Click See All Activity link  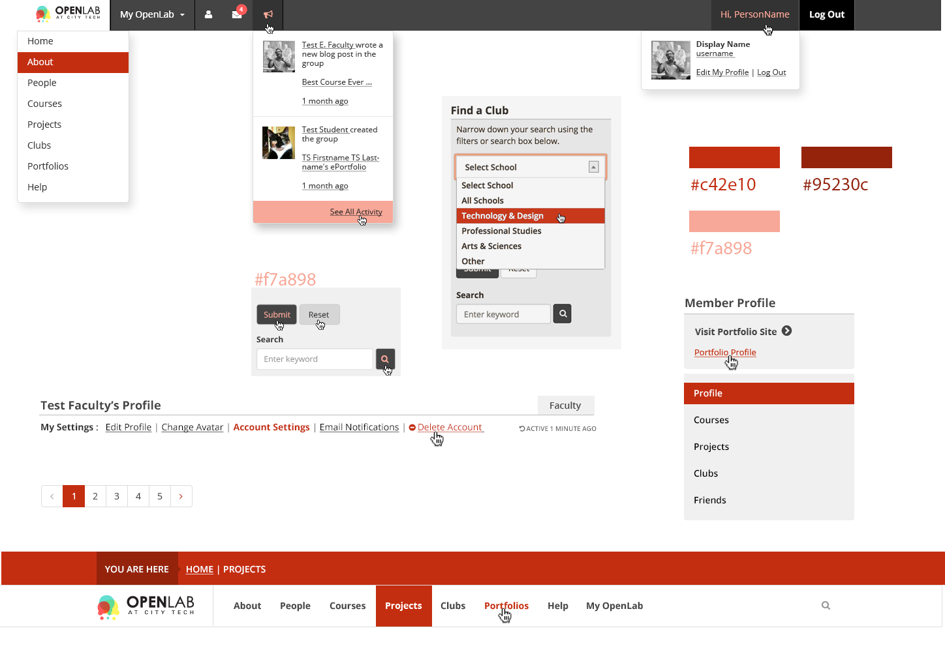click(x=356, y=212)
